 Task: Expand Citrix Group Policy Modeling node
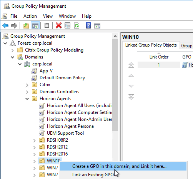(12, 50)
